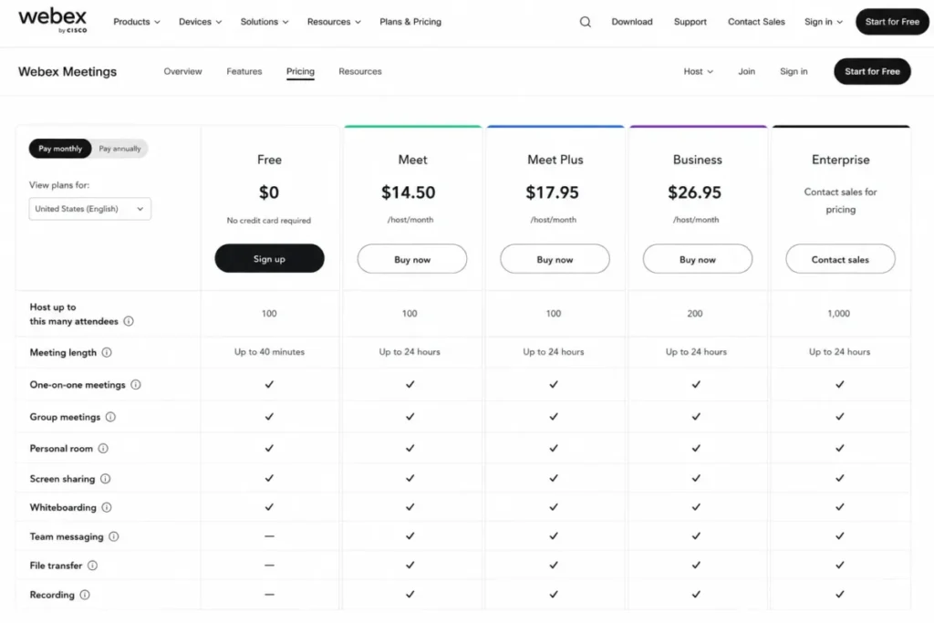Click the Webex Meetings heading
Viewport: 934px width, 623px height.
[67, 71]
